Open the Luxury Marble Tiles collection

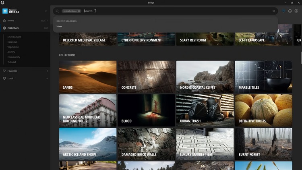[x=205, y=144]
